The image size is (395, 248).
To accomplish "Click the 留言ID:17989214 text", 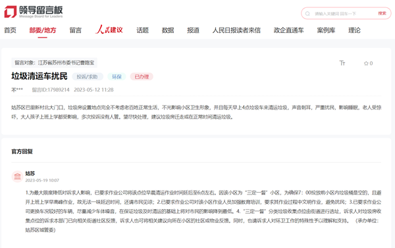I will [x=51, y=90].
